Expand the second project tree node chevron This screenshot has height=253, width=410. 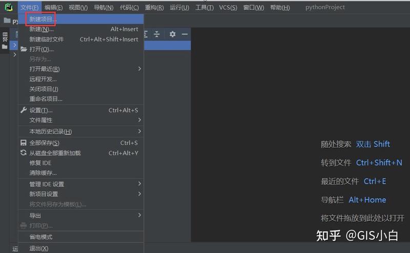point(15,54)
